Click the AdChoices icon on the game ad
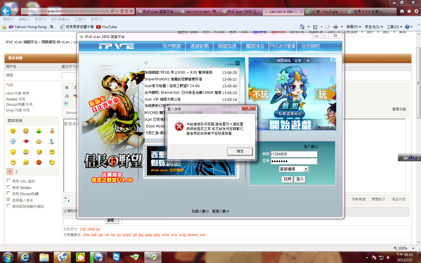This screenshot has height=263, width=421. click(x=334, y=59)
